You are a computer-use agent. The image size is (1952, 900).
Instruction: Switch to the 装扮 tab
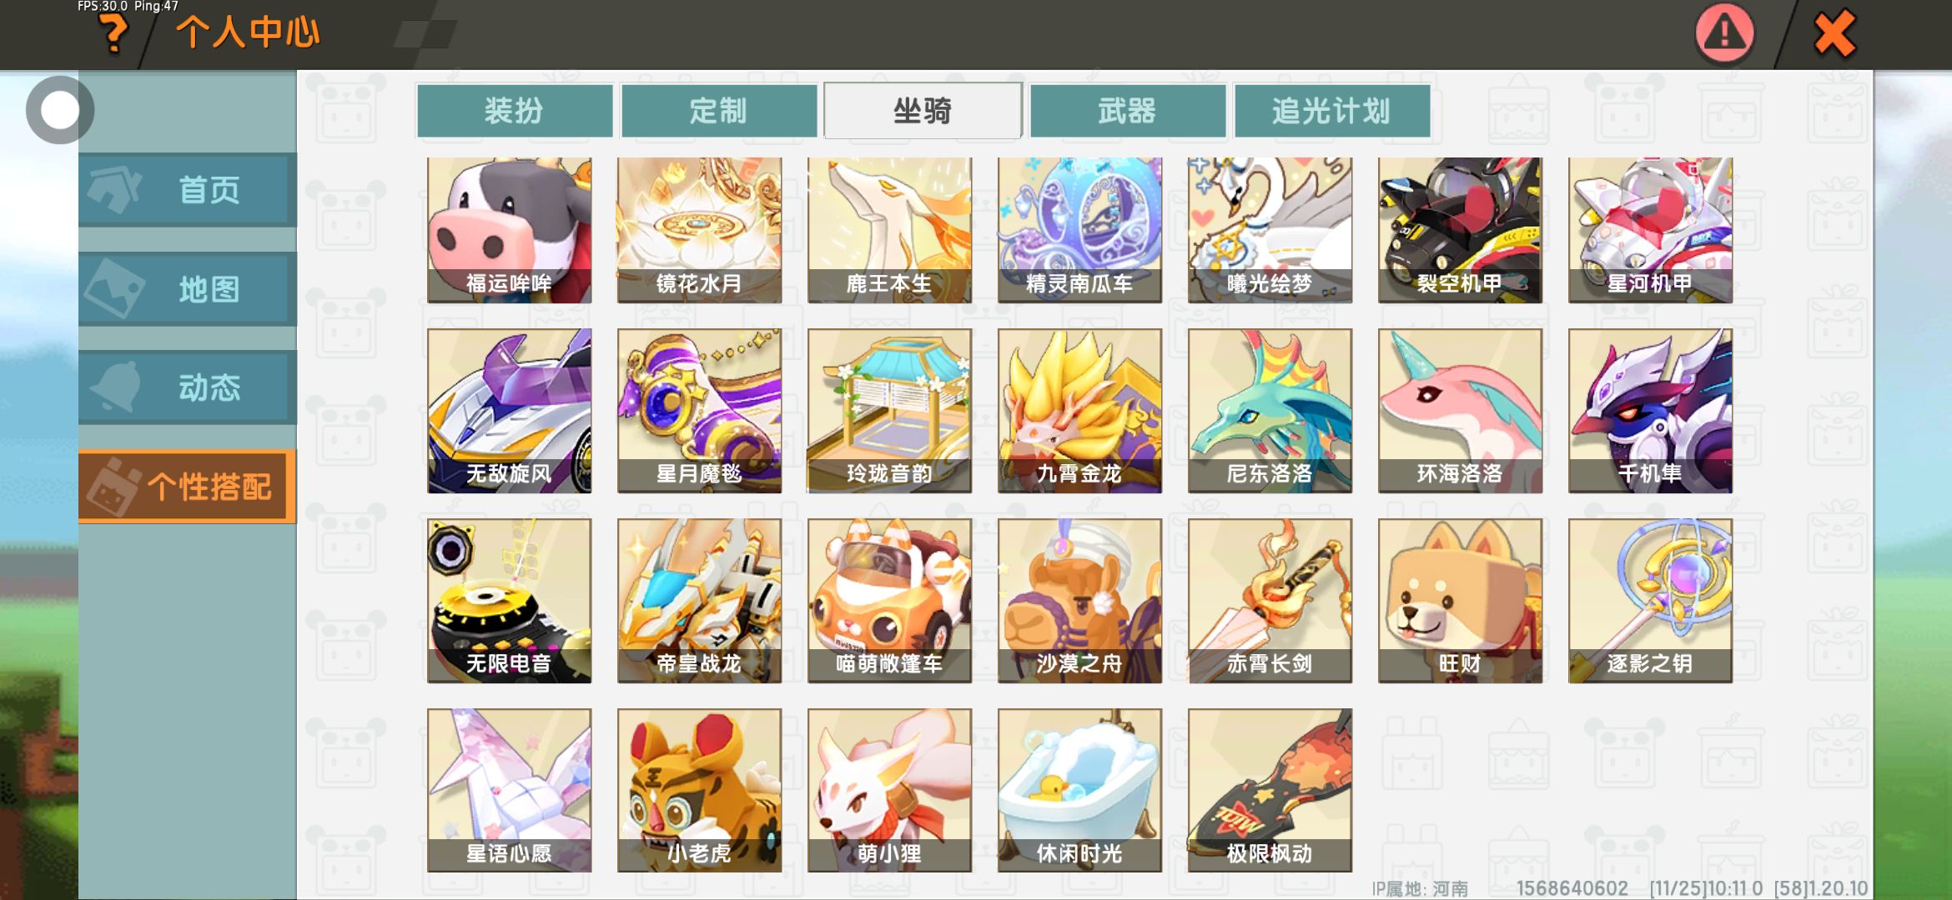pyautogui.click(x=514, y=110)
